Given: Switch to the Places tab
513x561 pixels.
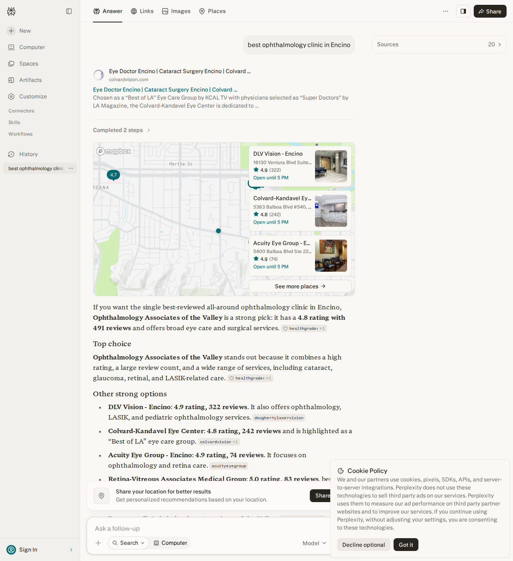Looking at the screenshot, I should click(x=212, y=11).
